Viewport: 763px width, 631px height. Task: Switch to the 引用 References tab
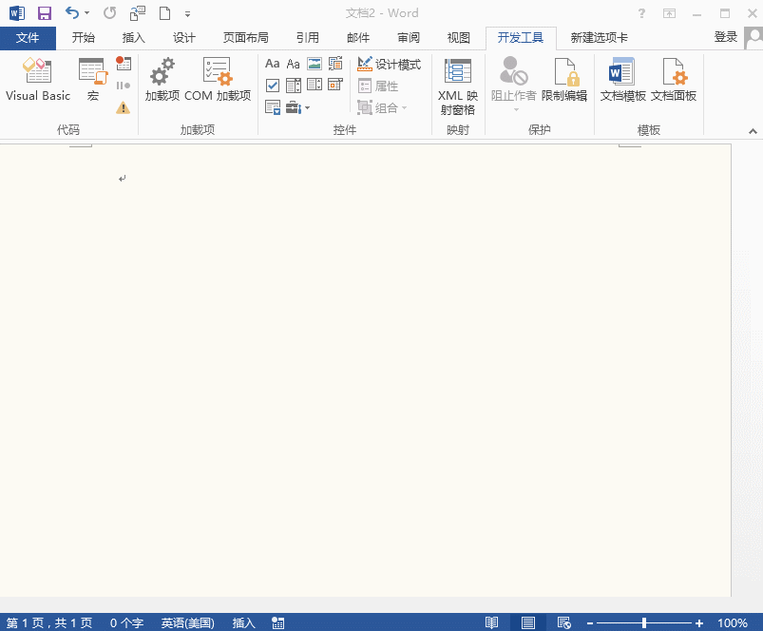308,38
